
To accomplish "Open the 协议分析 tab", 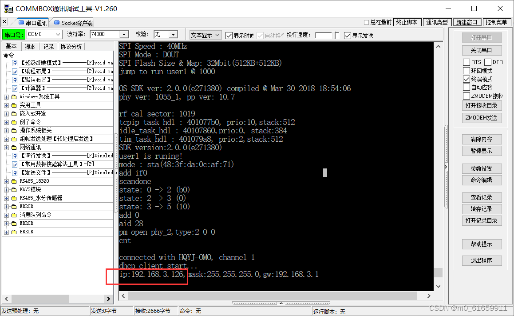I will click(71, 45).
